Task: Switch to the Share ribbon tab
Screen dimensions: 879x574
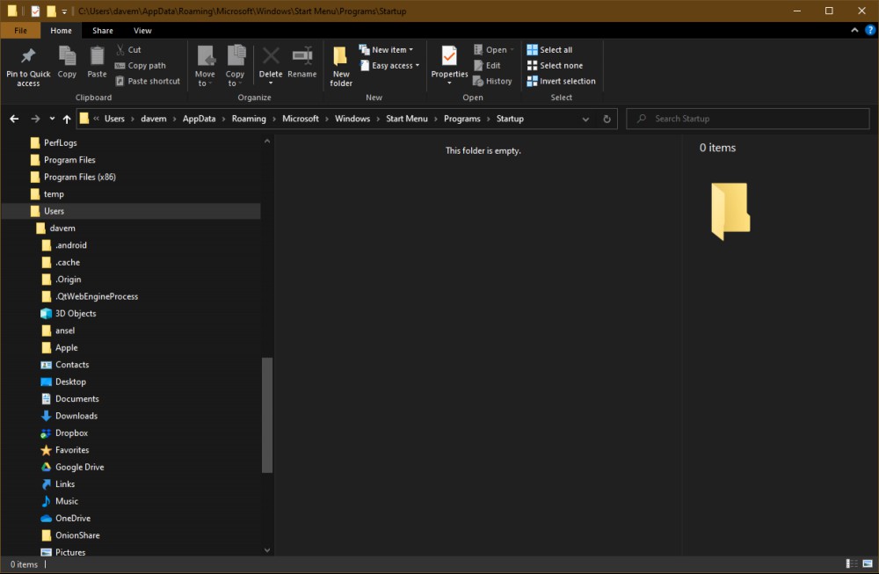Action: (x=103, y=30)
